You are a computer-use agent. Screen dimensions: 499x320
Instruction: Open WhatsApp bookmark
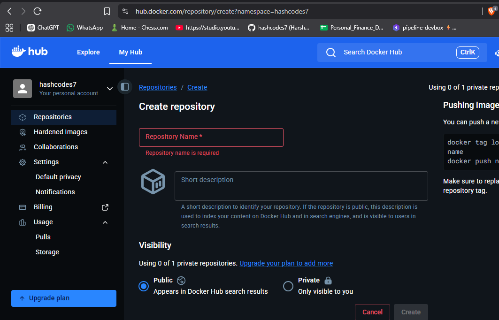point(84,28)
